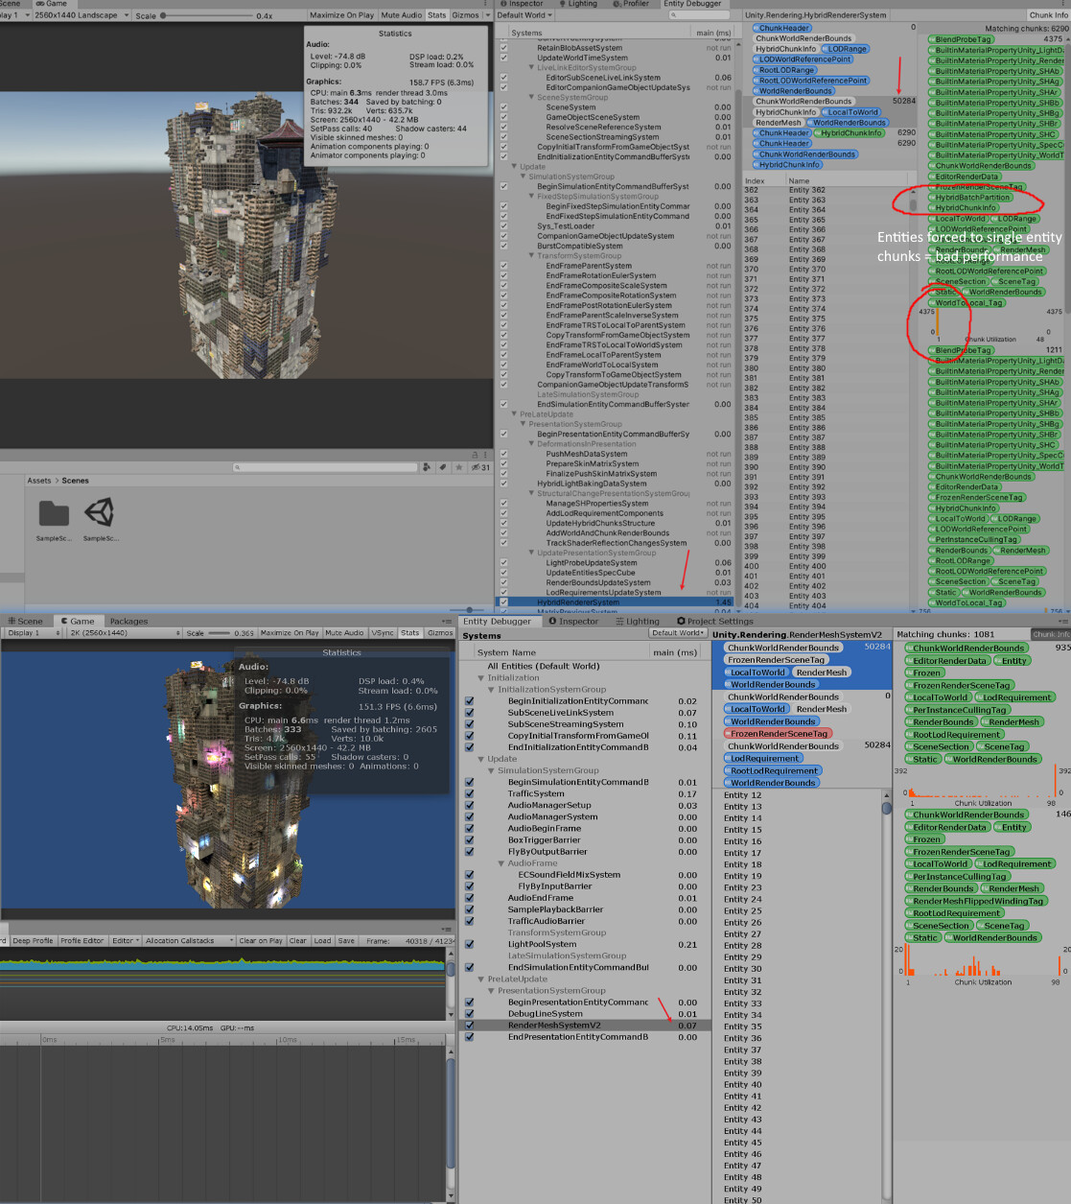This screenshot has height=1204, width=1071.
Task: Disable UpdateWorldTimeSystem in the upper Systems list
Action: pyautogui.click(x=504, y=58)
